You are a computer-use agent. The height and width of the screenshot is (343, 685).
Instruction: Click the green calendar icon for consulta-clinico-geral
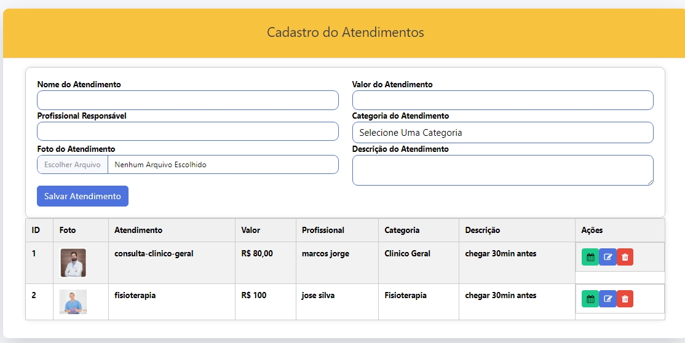pyautogui.click(x=590, y=257)
